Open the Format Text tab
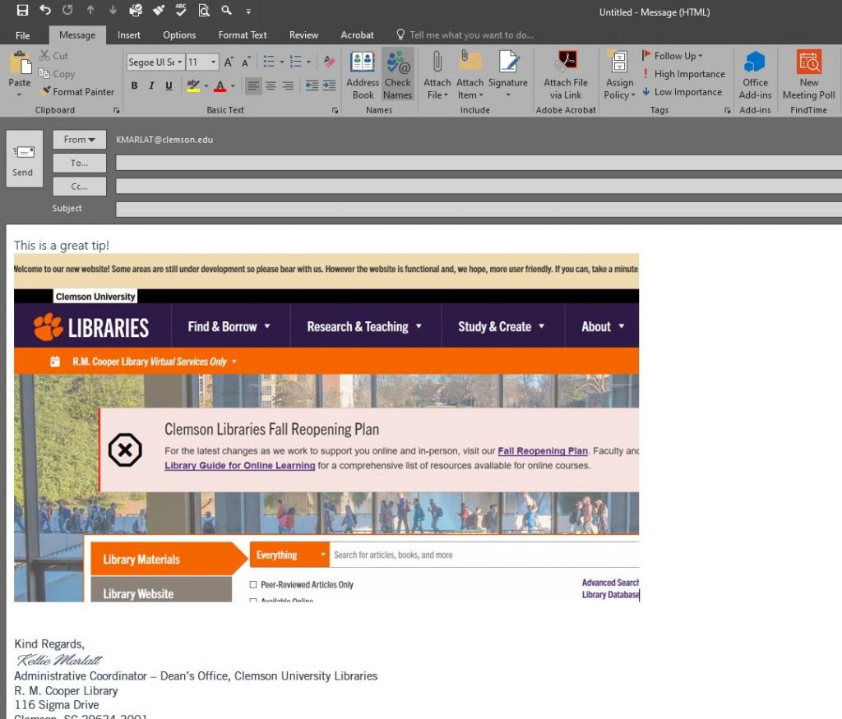The image size is (842, 719). pos(243,35)
